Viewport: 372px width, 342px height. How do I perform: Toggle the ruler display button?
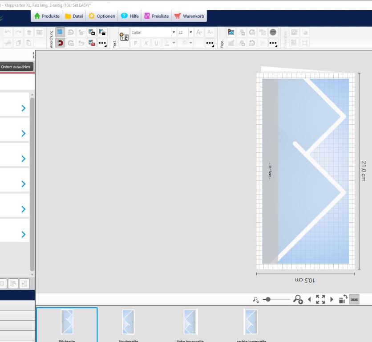(354, 300)
